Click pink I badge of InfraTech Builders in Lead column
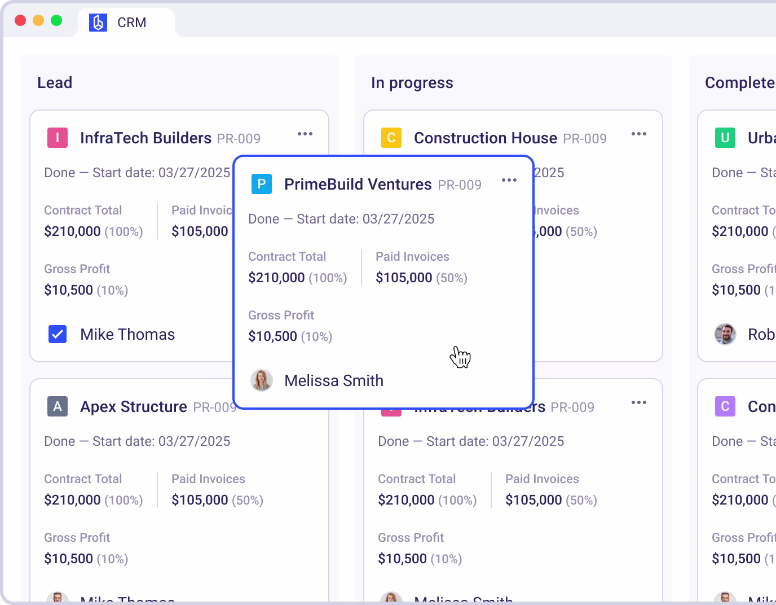The image size is (776, 605). (x=58, y=138)
